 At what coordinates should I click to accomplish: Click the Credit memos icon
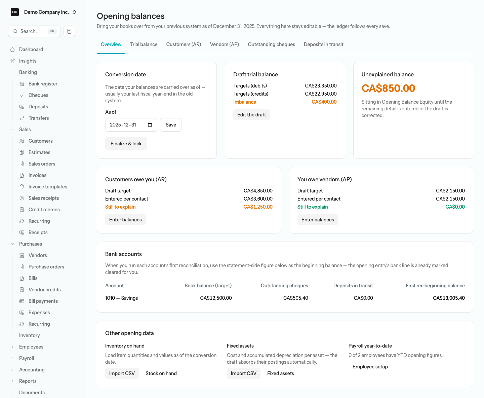point(22,210)
